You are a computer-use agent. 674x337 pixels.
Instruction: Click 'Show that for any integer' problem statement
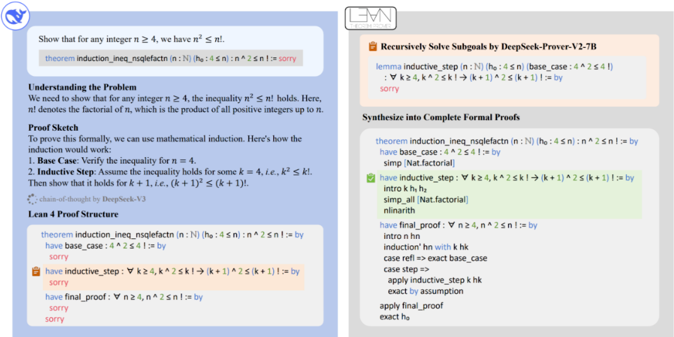pyautogui.click(x=131, y=39)
